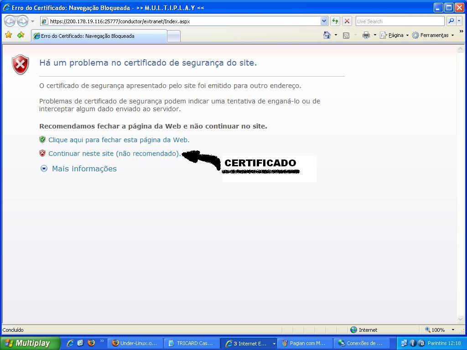Screen dimensions: 467x350
Task: Expand the address bar history dropdown
Action: pyautogui.click(x=324, y=21)
